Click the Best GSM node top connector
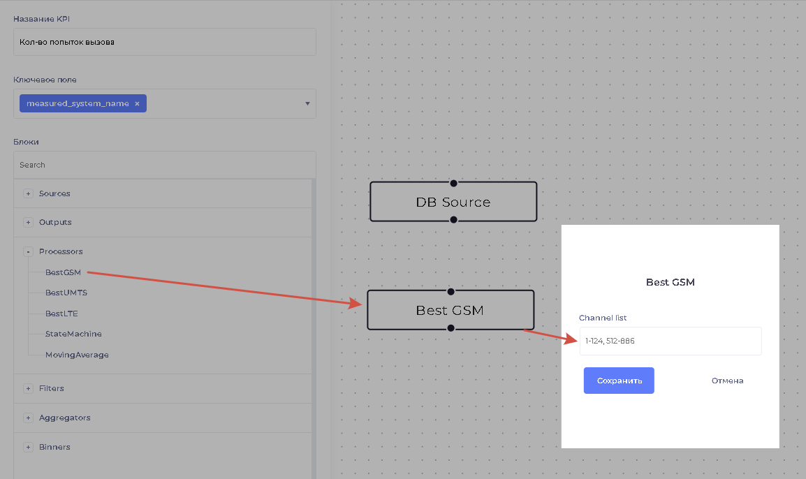Screen dimensions: 806x479 450,291
